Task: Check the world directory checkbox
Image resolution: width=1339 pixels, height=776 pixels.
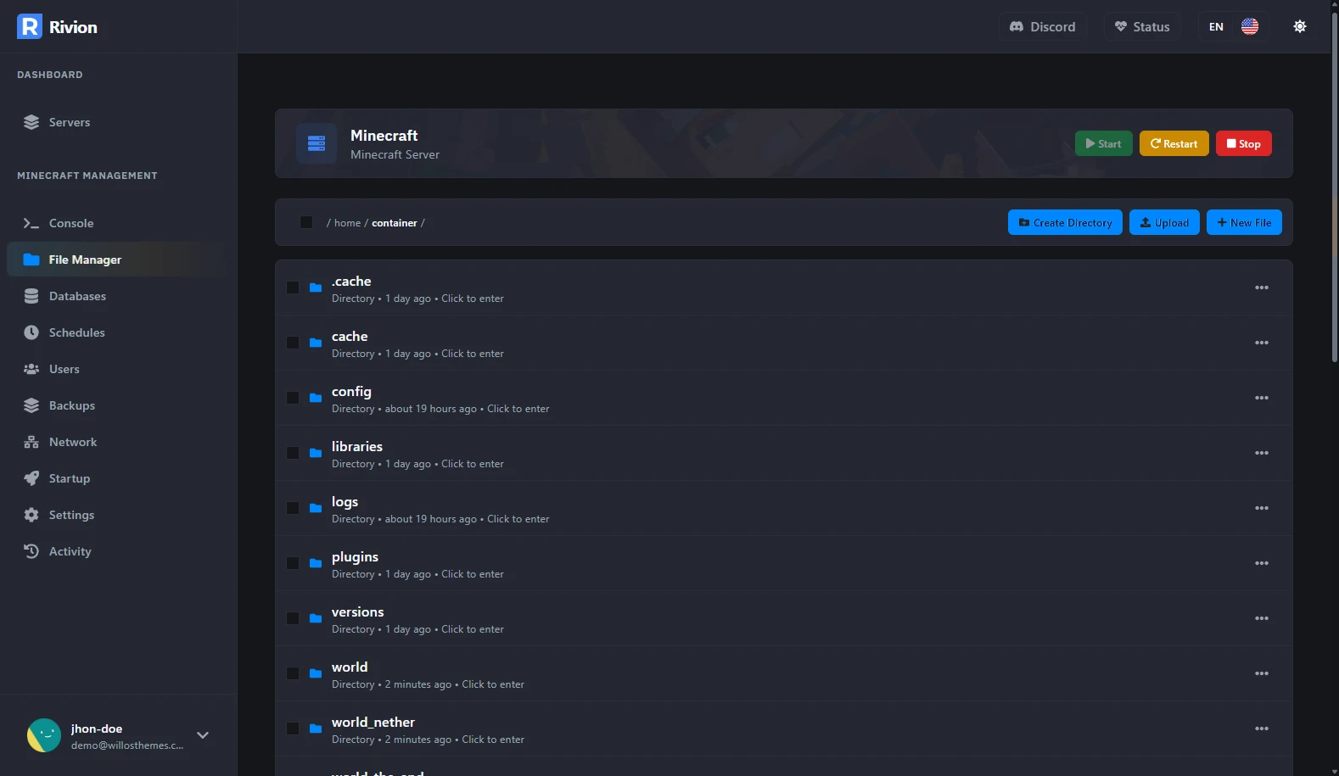Action: click(x=293, y=673)
